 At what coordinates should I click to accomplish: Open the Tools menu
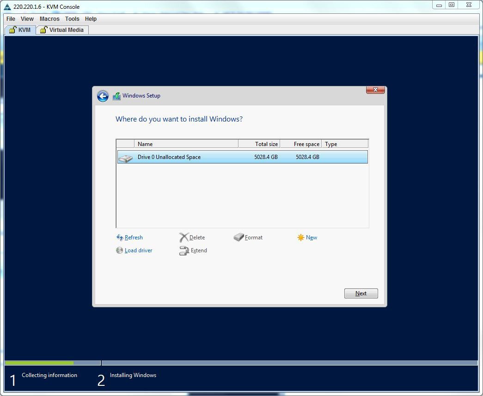click(x=72, y=19)
